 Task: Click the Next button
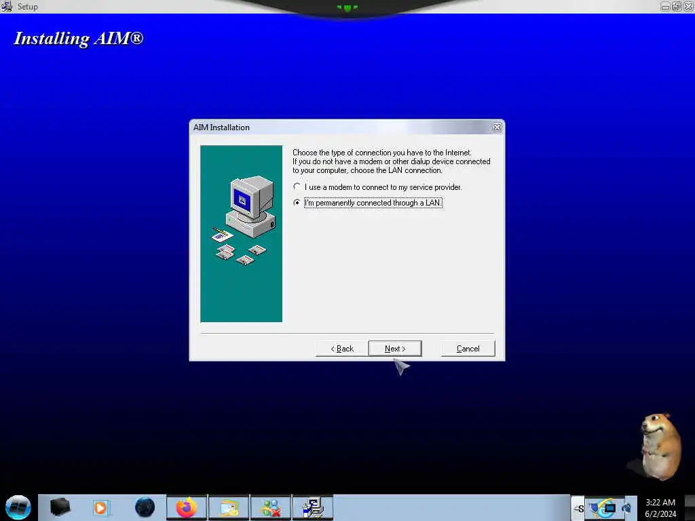[x=394, y=349]
